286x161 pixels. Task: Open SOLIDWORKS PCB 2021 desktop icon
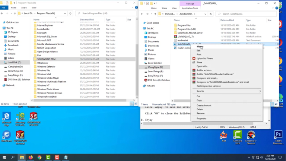34,119
